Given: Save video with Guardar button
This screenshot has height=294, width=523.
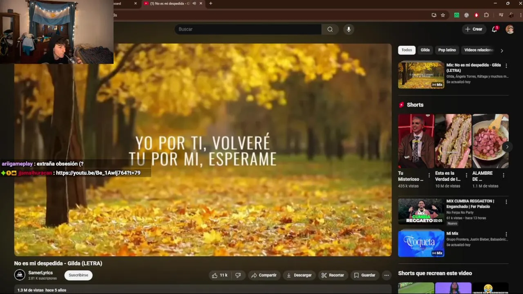Looking at the screenshot, I should point(364,275).
